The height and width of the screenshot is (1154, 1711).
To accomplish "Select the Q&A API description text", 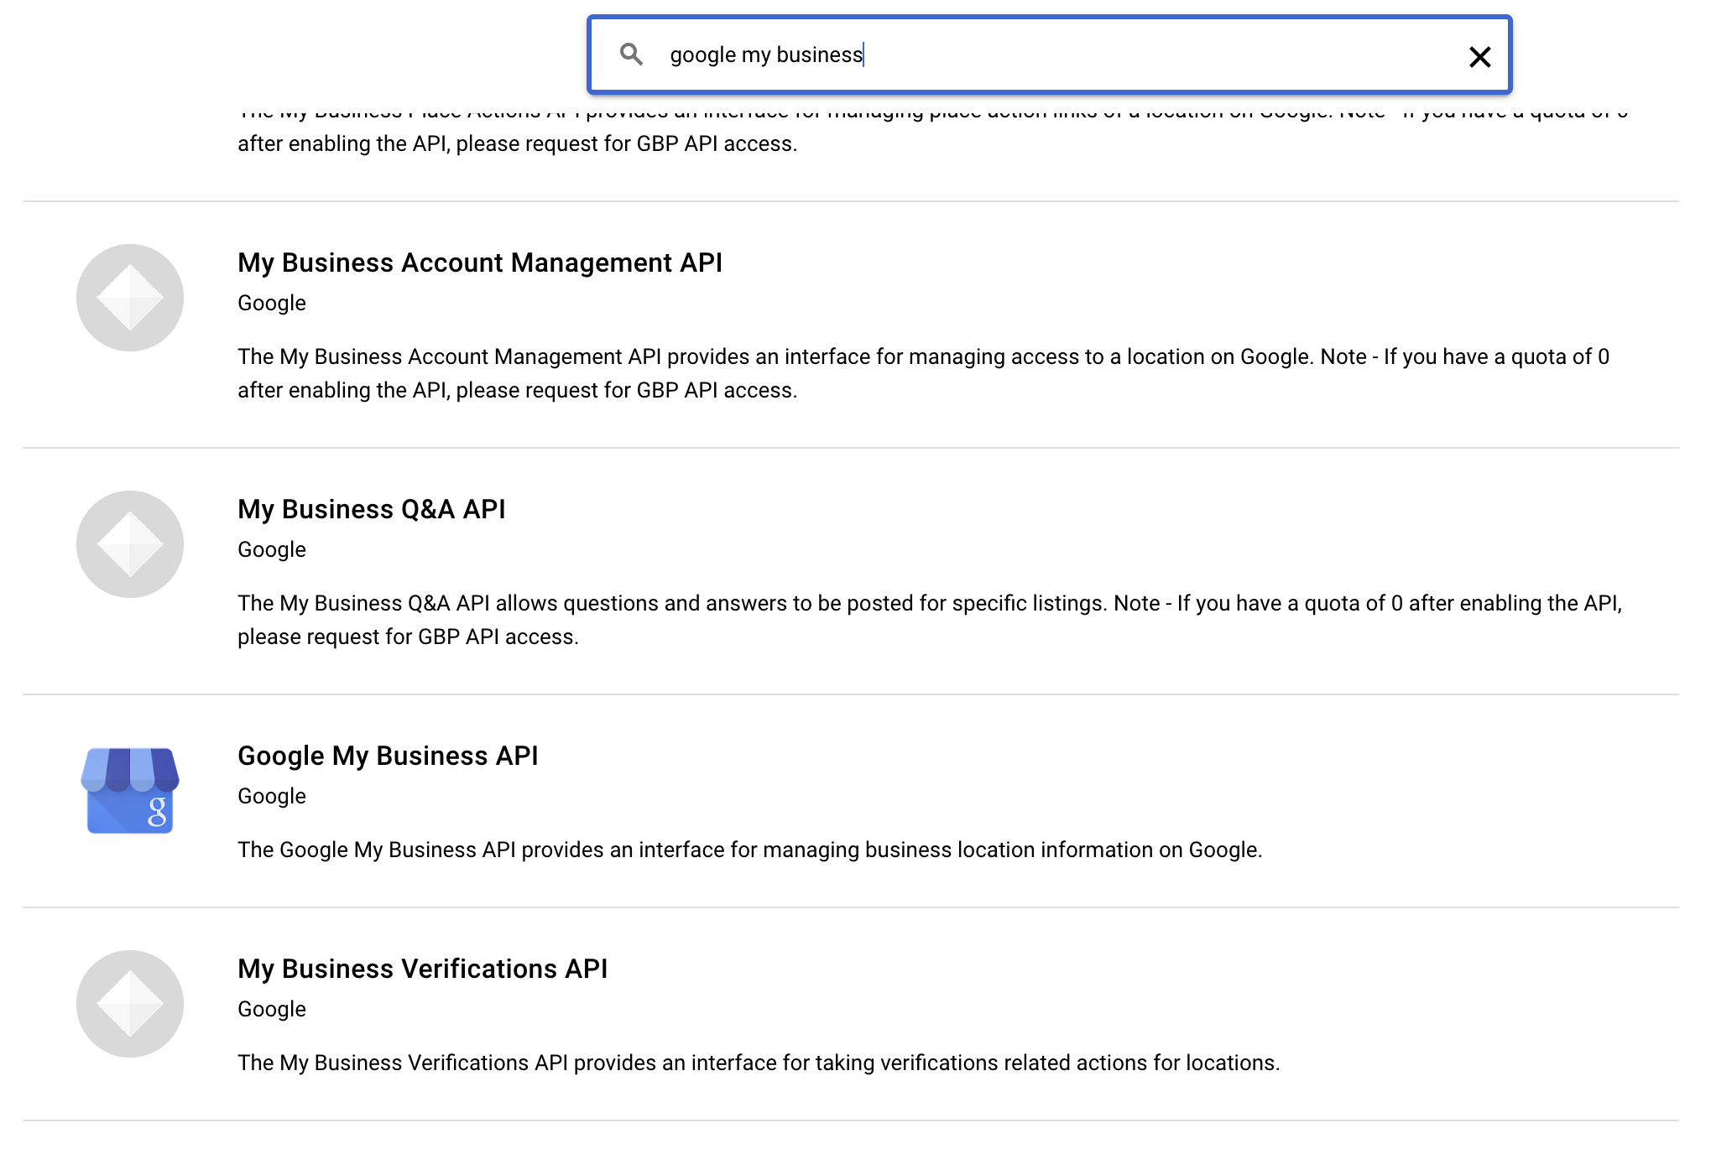I will tap(930, 620).
